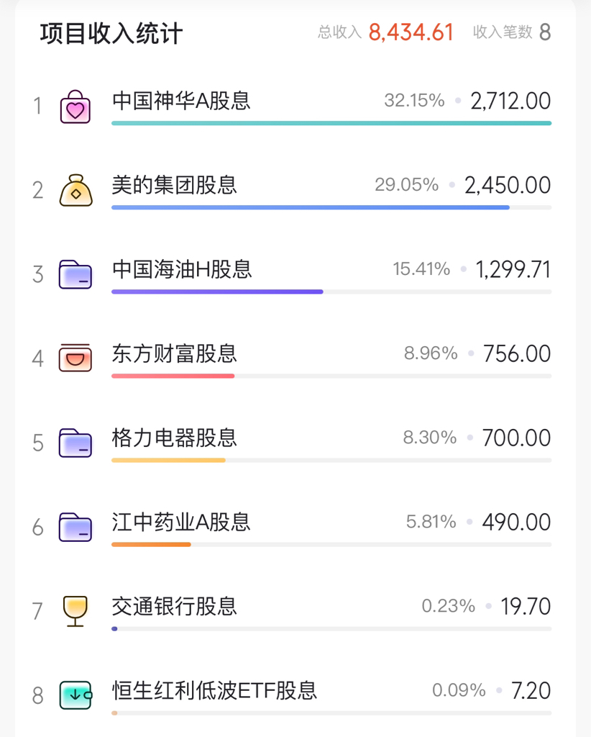Select the teal download wallet icon
This screenshot has height=737, width=591.
pos(75,695)
